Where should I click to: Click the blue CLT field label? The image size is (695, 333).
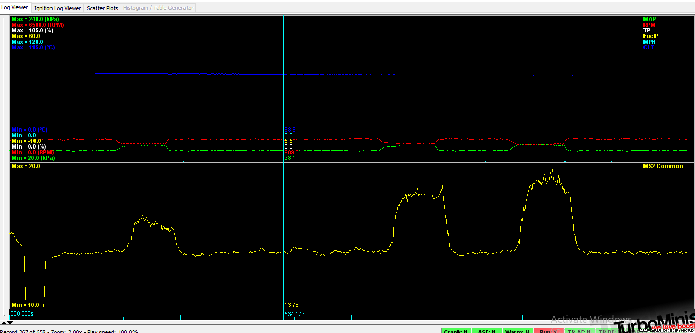coord(649,47)
